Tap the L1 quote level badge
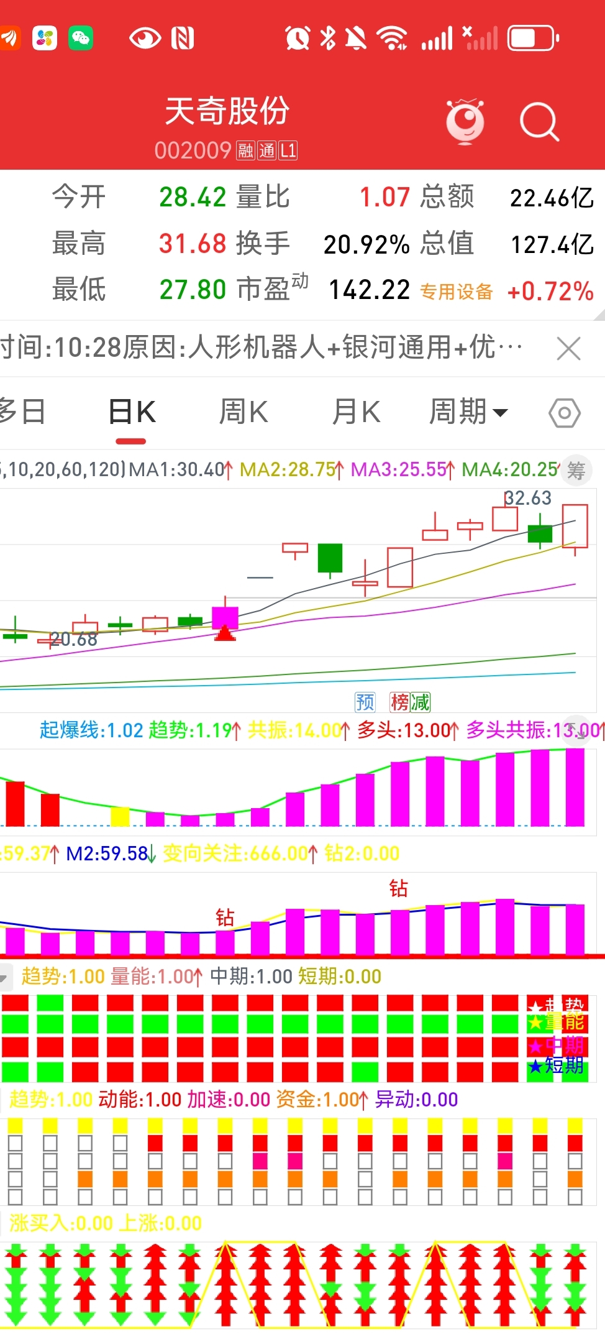The image size is (605, 1339). 288,150
